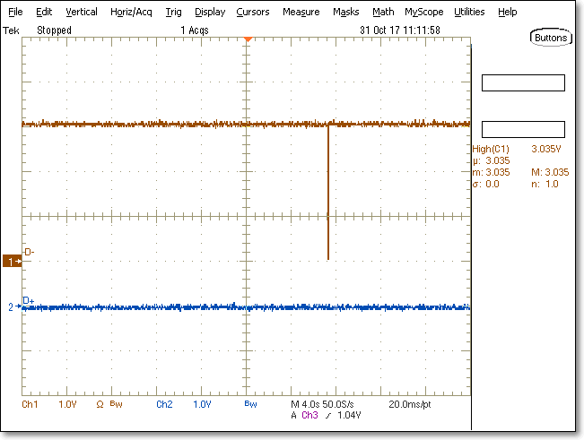Click the σ: 0.0 standard deviation
The image size is (584, 440).
[x=486, y=184]
